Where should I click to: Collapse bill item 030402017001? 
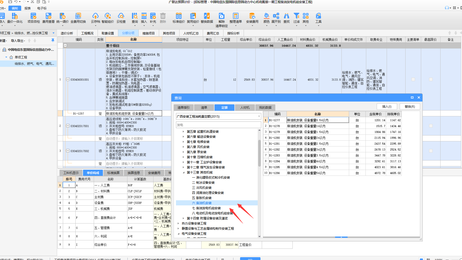click(68, 126)
